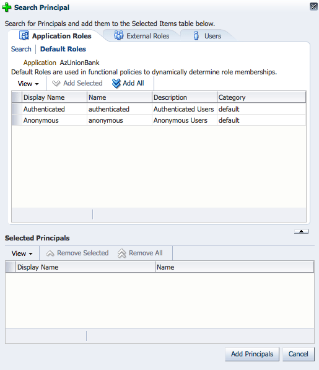Screen dimensions: 319x370
Task: Sort roles table by Description column
Action: 185,97
